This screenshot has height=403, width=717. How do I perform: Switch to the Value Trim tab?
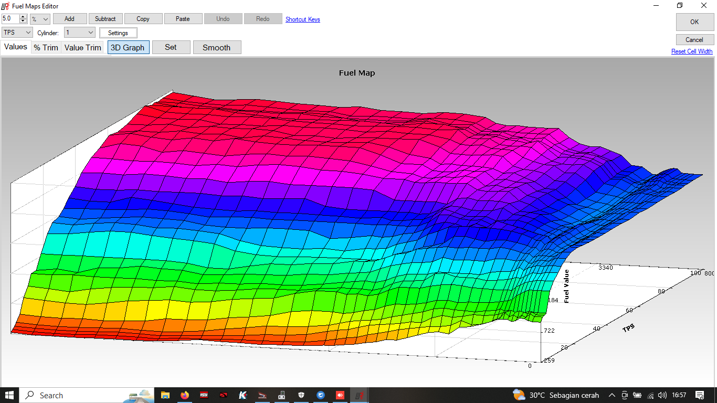[83, 47]
